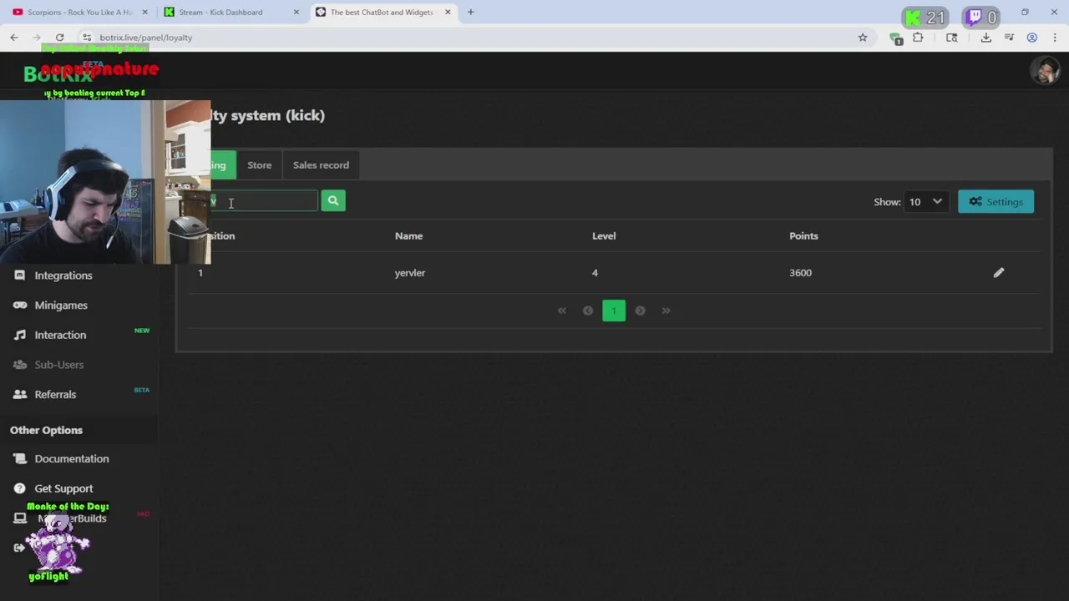Go to previous results page
The height and width of the screenshot is (601, 1069).
tap(588, 311)
